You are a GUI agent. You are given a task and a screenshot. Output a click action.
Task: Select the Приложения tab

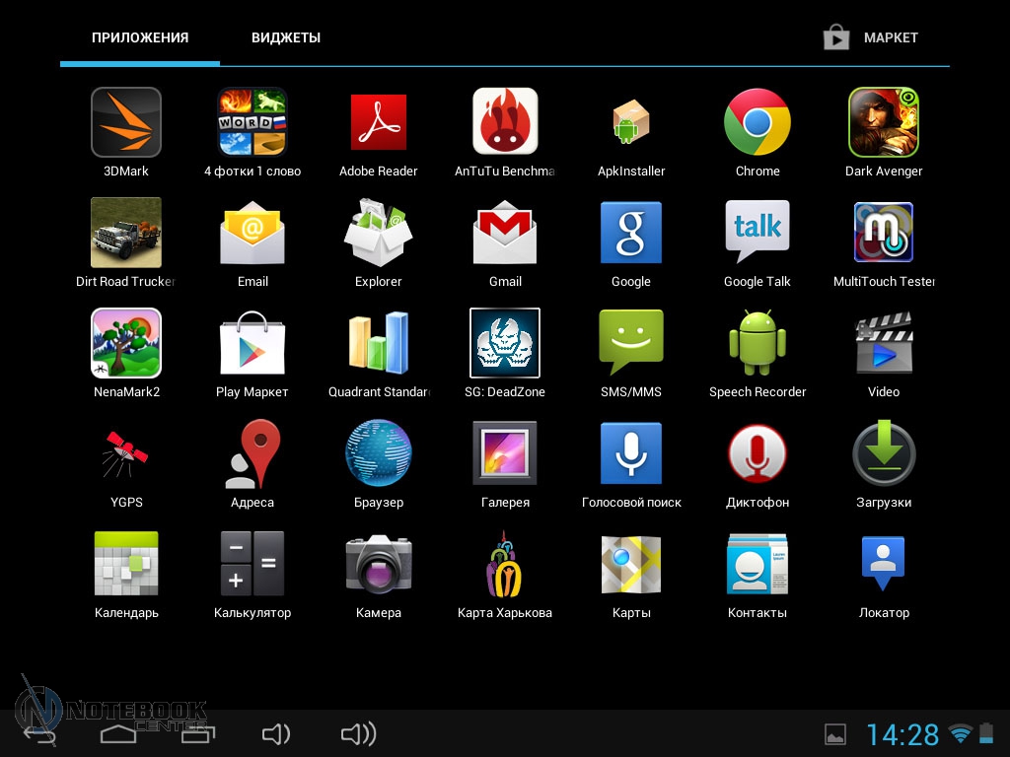[140, 37]
